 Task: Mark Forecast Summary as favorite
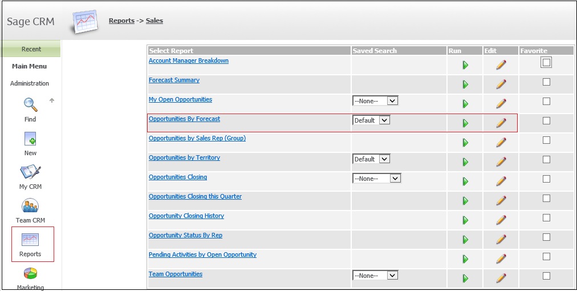(546, 82)
